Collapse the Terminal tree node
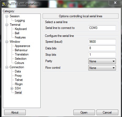 tap(7, 25)
